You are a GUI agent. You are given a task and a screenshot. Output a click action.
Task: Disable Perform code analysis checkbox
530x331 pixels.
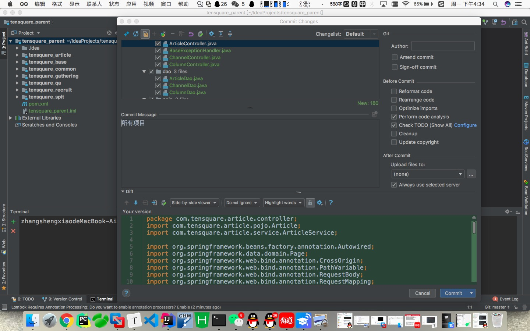pyautogui.click(x=394, y=117)
